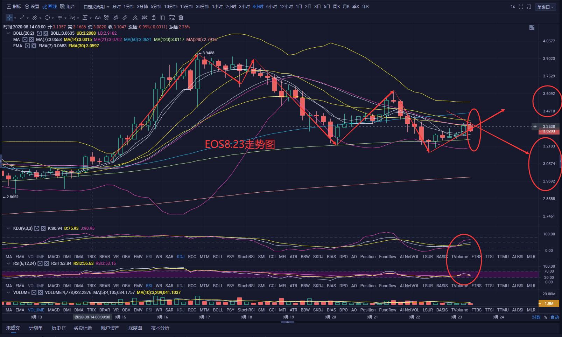Toggle logarithmic scale (对数)
This screenshot has height=337, width=562.
tap(536, 317)
